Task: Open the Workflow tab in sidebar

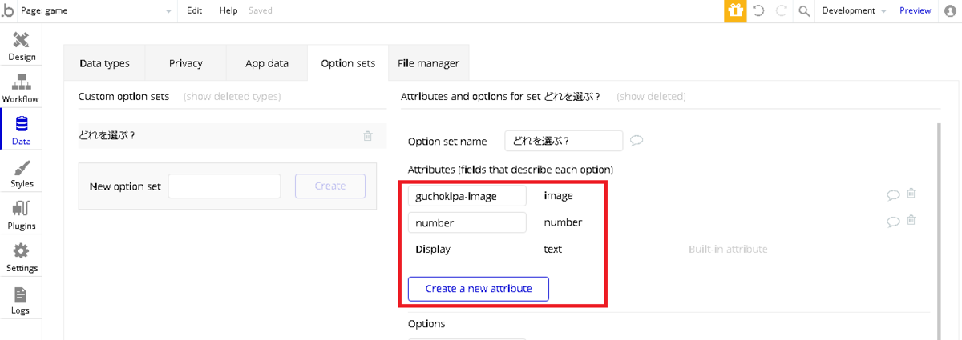Action: [21, 89]
